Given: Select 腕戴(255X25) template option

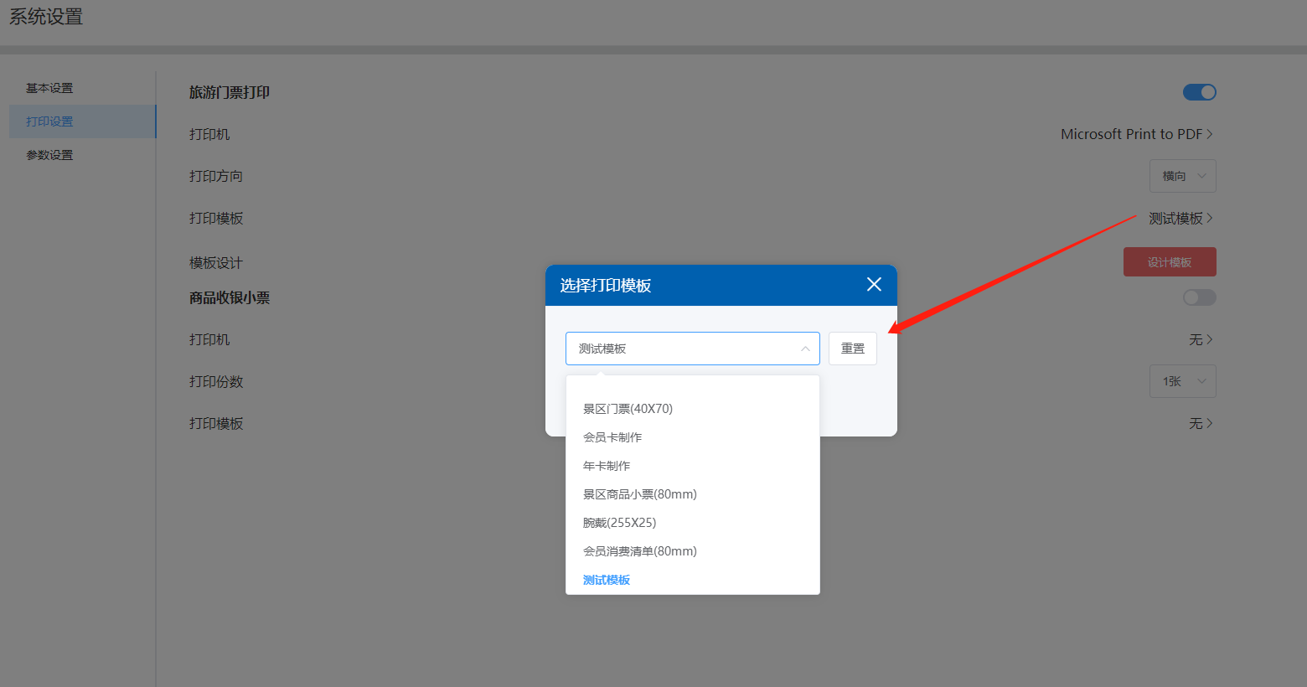Looking at the screenshot, I should [x=619, y=523].
